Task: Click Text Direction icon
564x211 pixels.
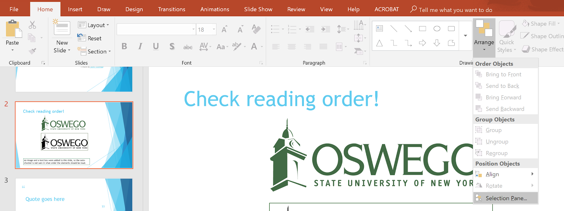Action: click(x=360, y=25)
